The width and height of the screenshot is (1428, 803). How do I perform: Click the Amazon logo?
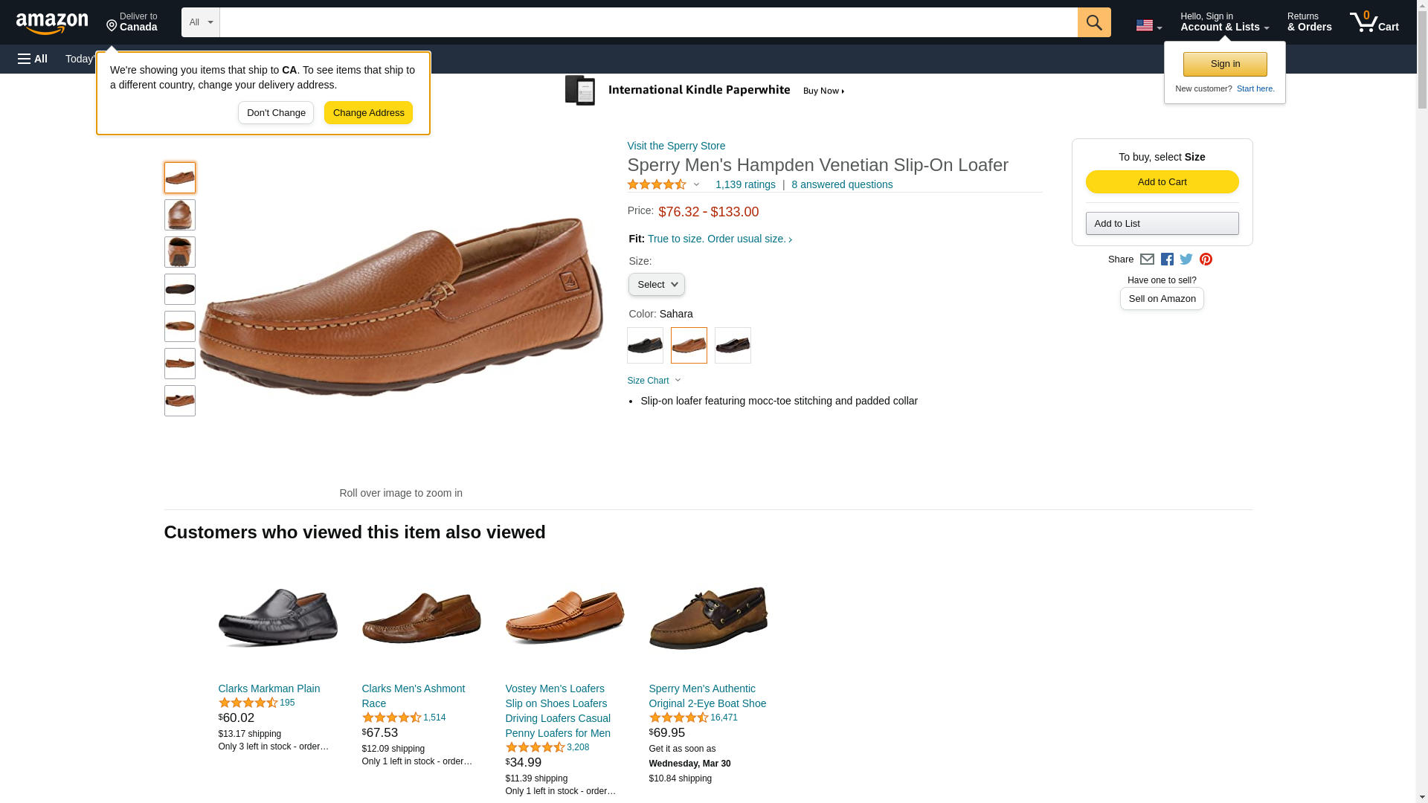[52, 23]
